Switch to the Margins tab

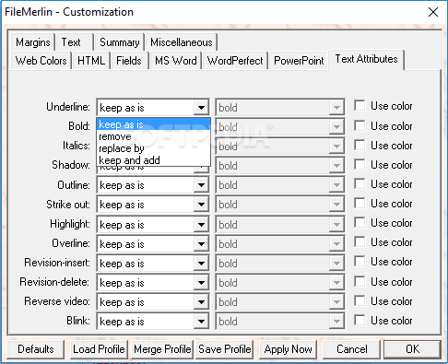33,42
